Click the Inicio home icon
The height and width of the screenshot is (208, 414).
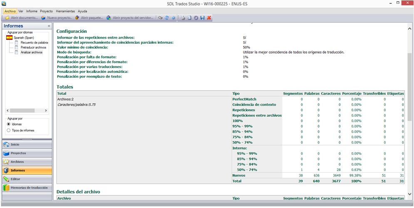[6, 145]
